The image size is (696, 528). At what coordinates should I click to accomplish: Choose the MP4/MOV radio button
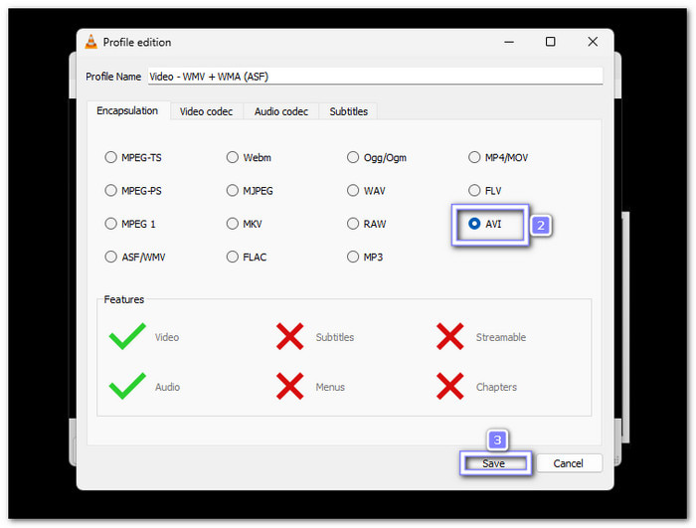tap(475, 157)
